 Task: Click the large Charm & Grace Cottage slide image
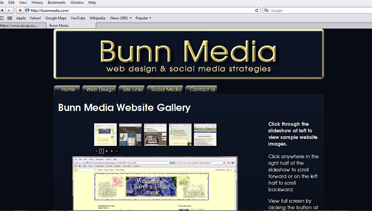tap(155, 183)
